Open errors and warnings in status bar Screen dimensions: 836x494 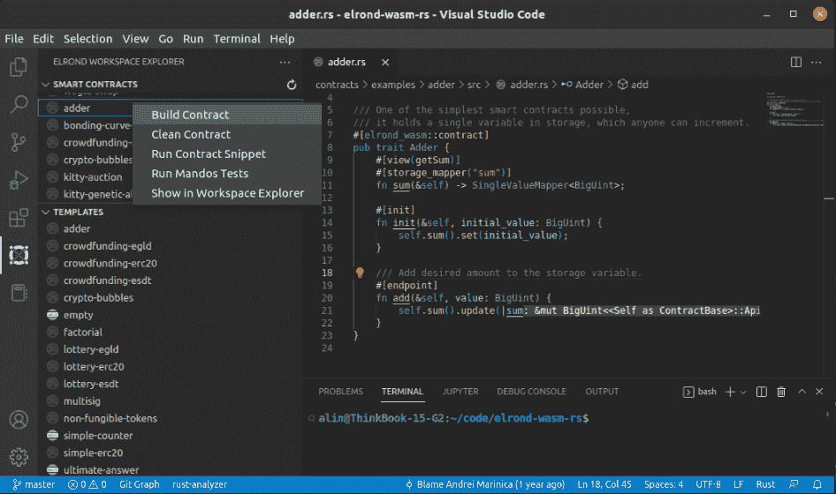[87, 484]
